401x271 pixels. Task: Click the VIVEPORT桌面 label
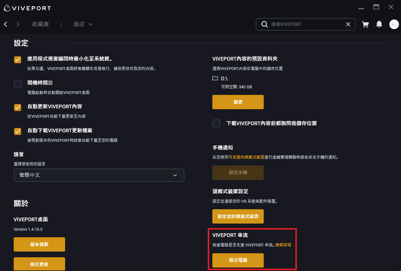[31, 220]
